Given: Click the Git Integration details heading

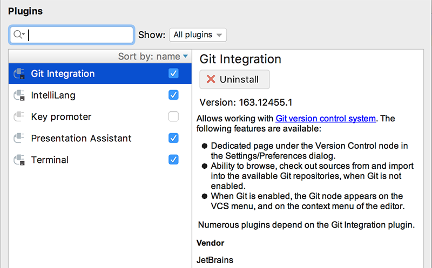Looking at the screenshot, I should pos(240,59).
